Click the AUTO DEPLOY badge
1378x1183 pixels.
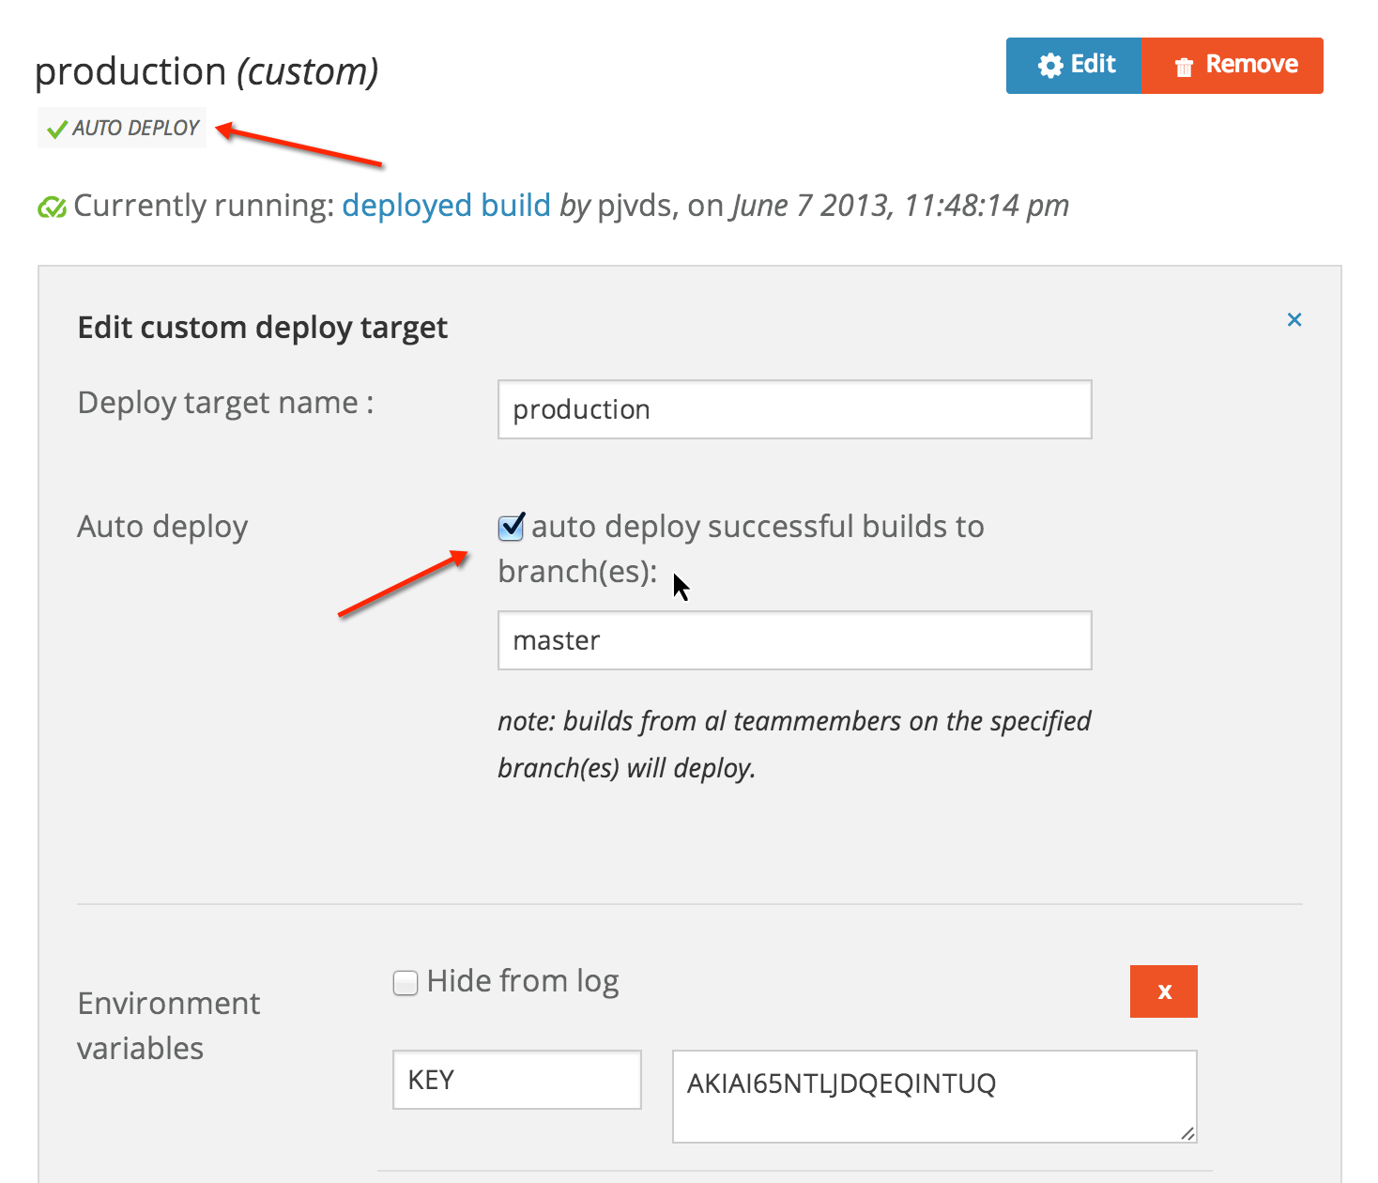[122, 129]
